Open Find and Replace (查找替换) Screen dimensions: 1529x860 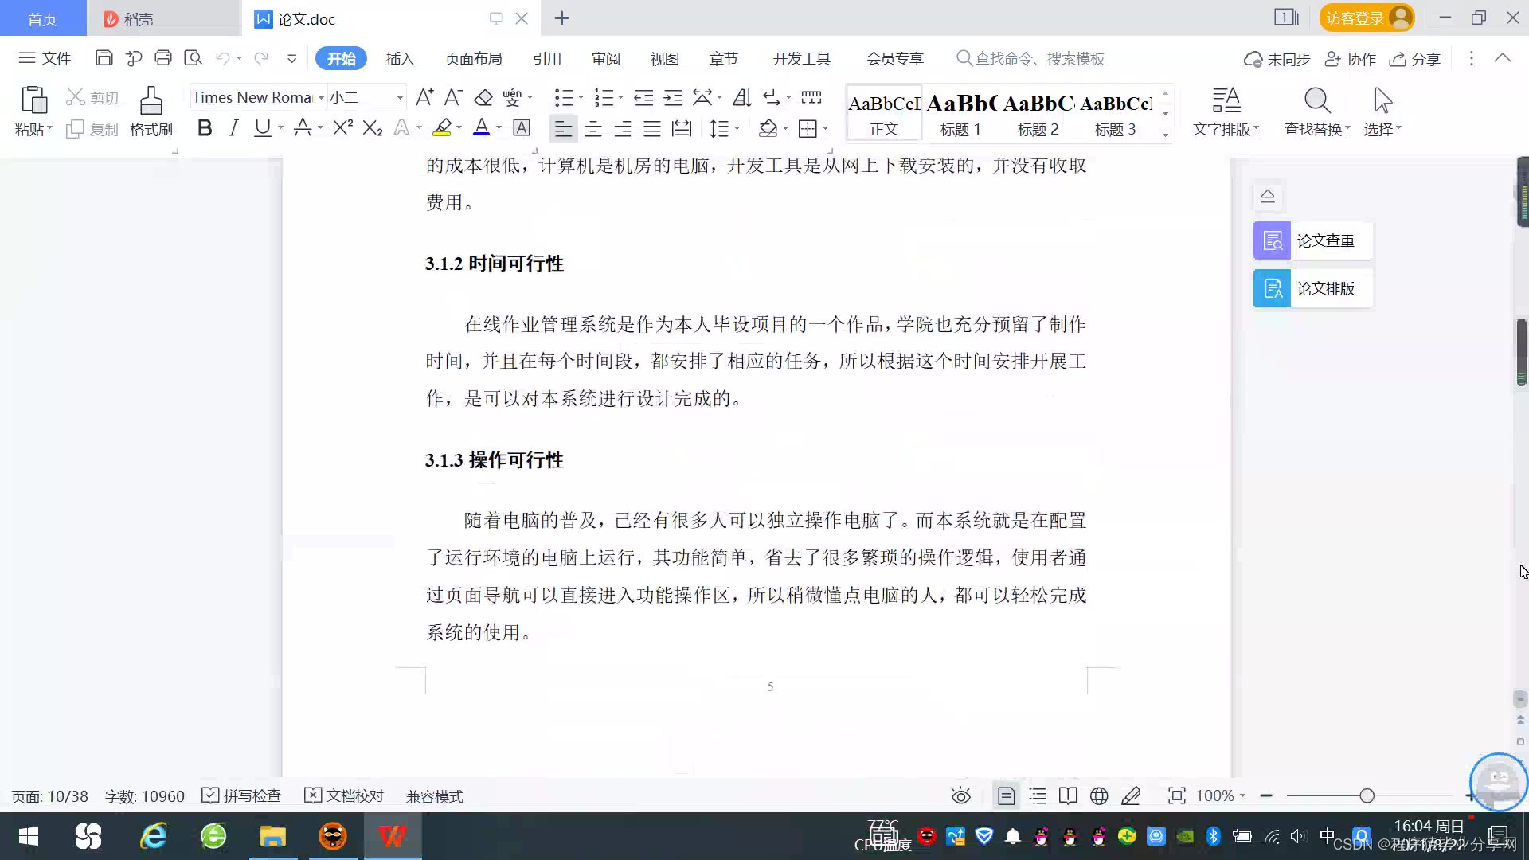[x=1316, y=111]
